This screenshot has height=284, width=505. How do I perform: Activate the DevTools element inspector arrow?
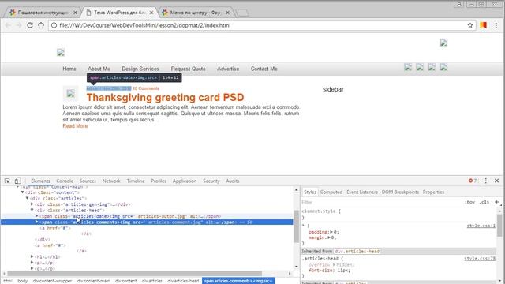click(7, 181)
